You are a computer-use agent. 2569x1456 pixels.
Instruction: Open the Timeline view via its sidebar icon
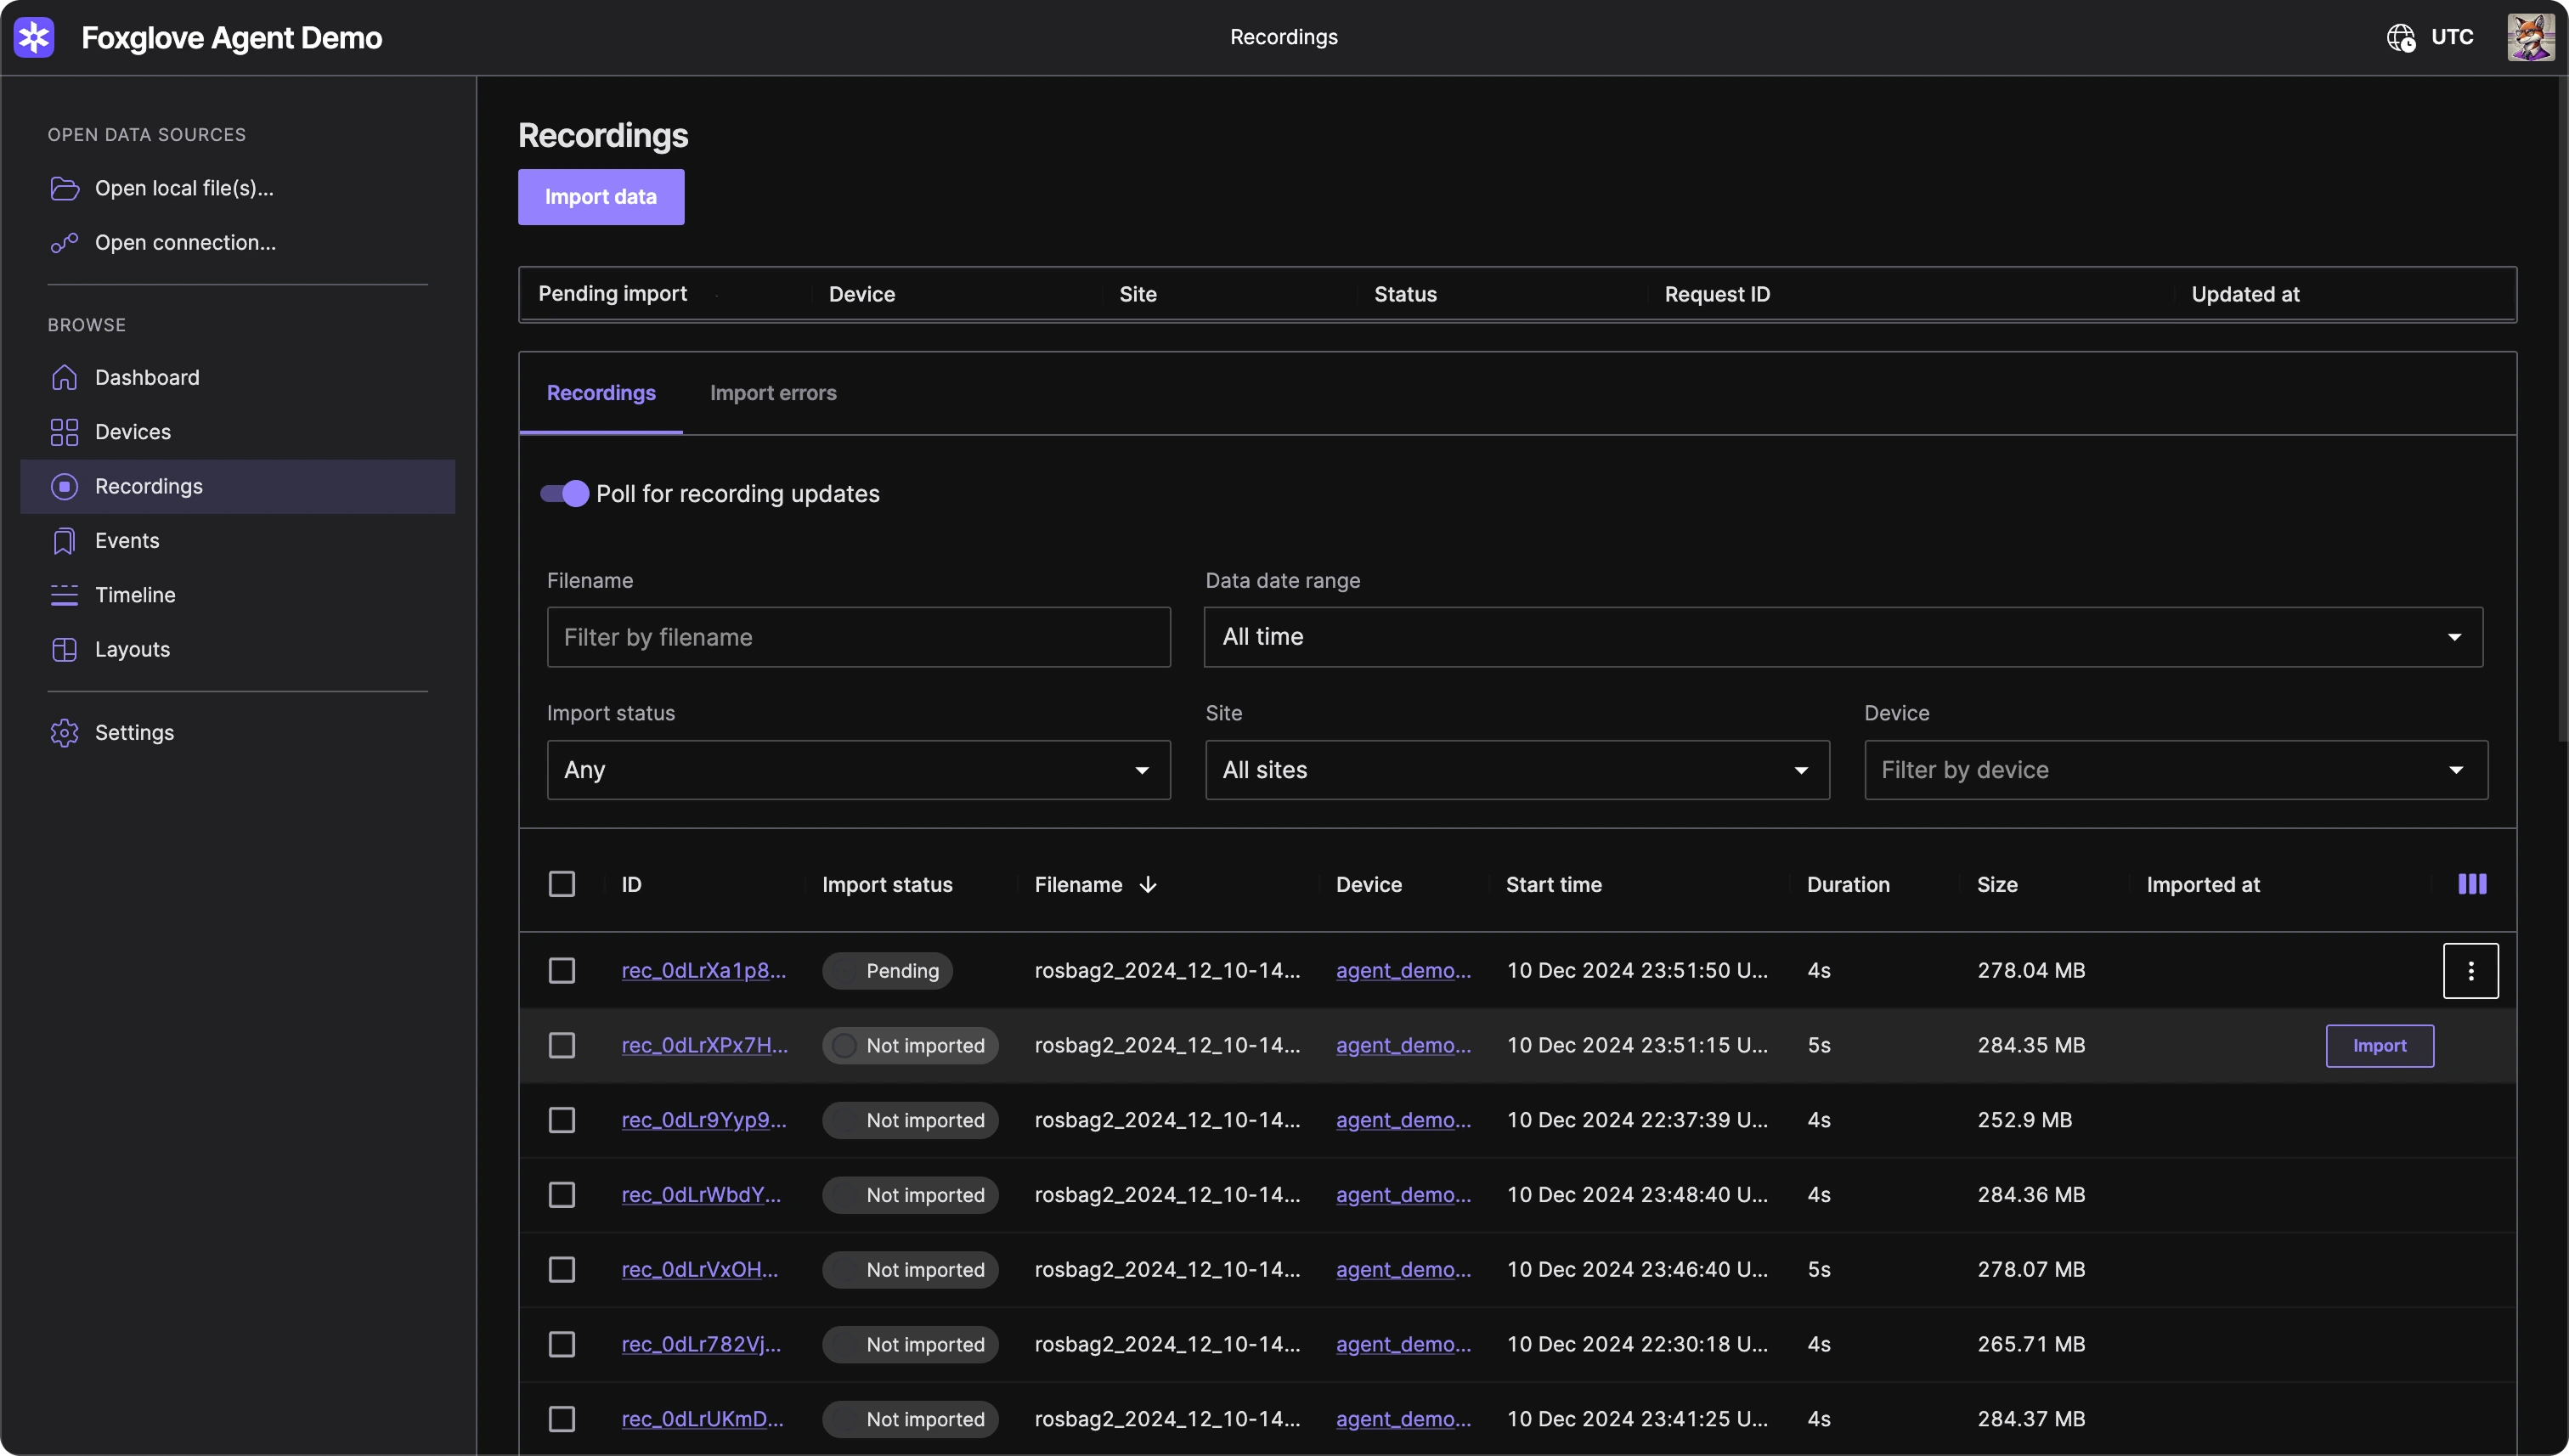pyautogui.click(x=64, y=594)
